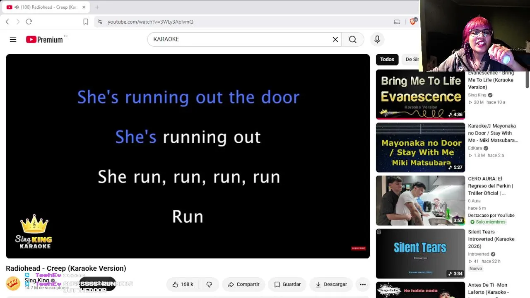Open the Silent Tears thumbnail

pyautogui.click(x=420, y=253)
